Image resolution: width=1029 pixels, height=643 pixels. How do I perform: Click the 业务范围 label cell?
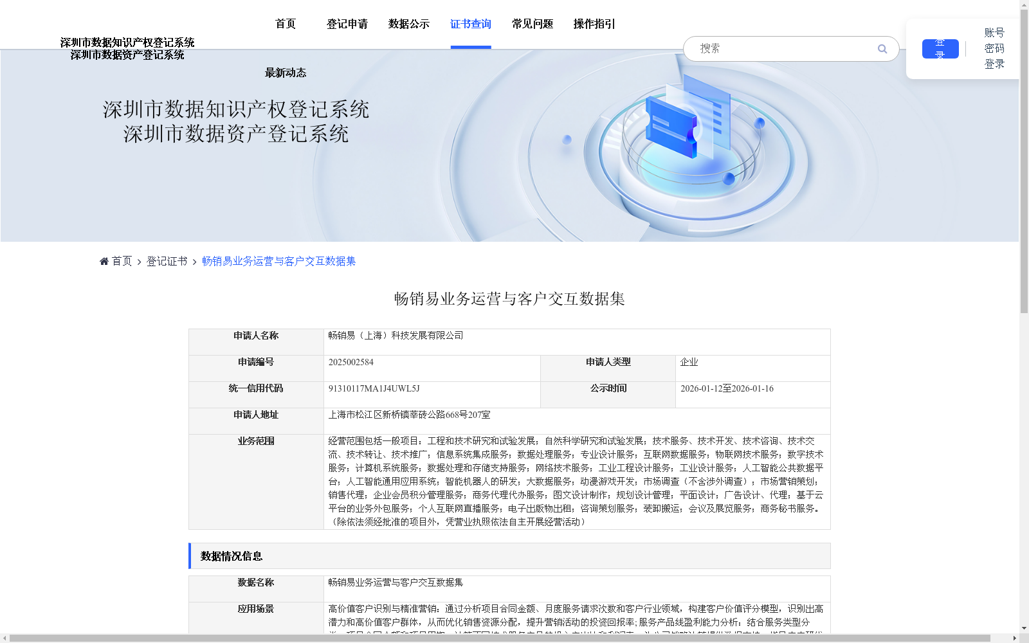click(x=256, y=482)
